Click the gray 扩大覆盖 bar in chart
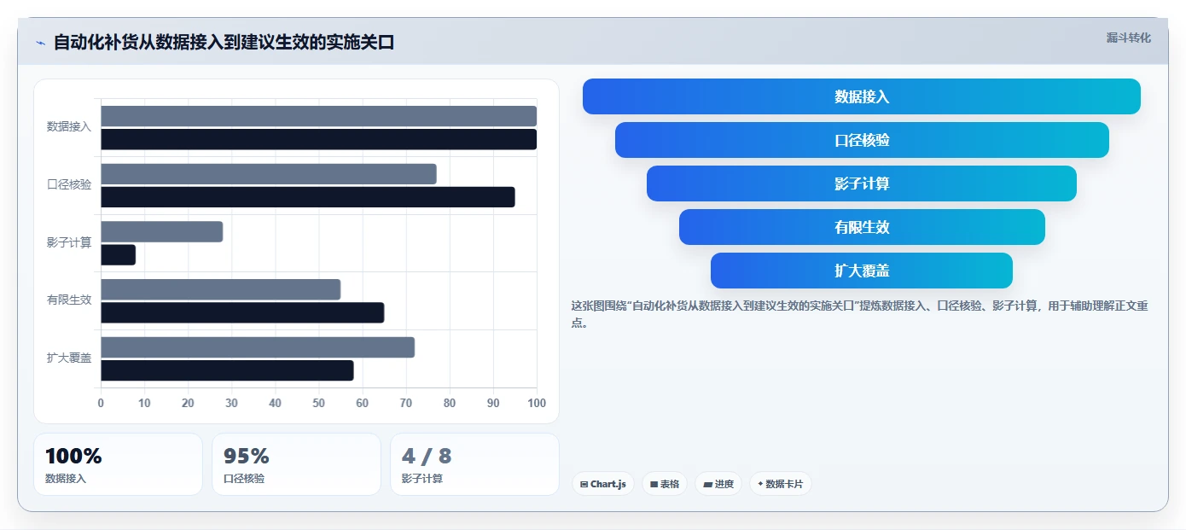This screenshot has height=530, width=1186. tap(258, 347)
